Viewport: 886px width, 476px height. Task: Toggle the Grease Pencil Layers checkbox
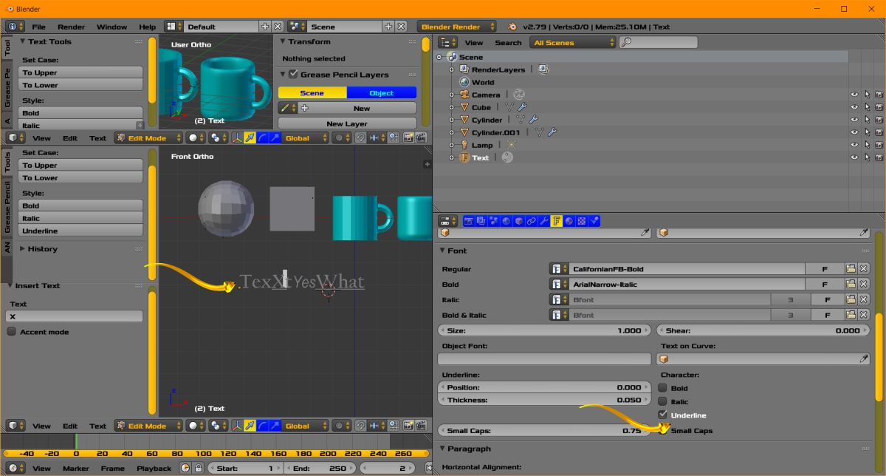pyautogui.click(x=293, y=74)
